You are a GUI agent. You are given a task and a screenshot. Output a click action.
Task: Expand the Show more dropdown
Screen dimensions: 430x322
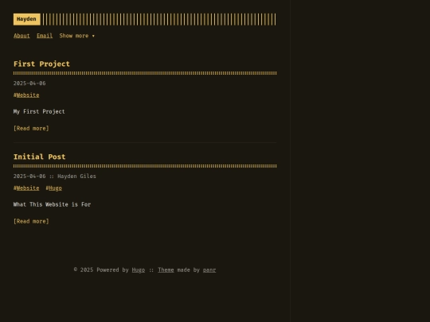pyautogui.click(x=77, y=36)
